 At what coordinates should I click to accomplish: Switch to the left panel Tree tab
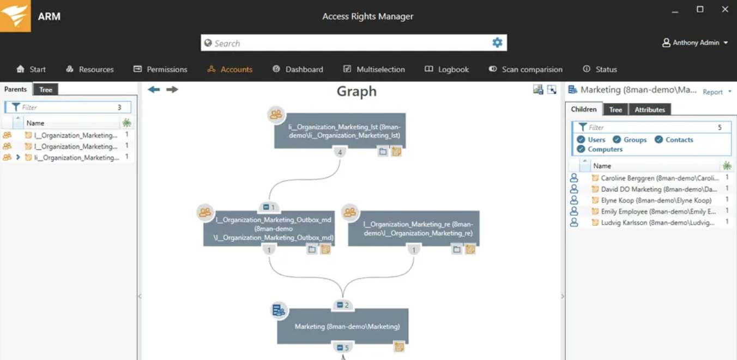pos(46,90)
